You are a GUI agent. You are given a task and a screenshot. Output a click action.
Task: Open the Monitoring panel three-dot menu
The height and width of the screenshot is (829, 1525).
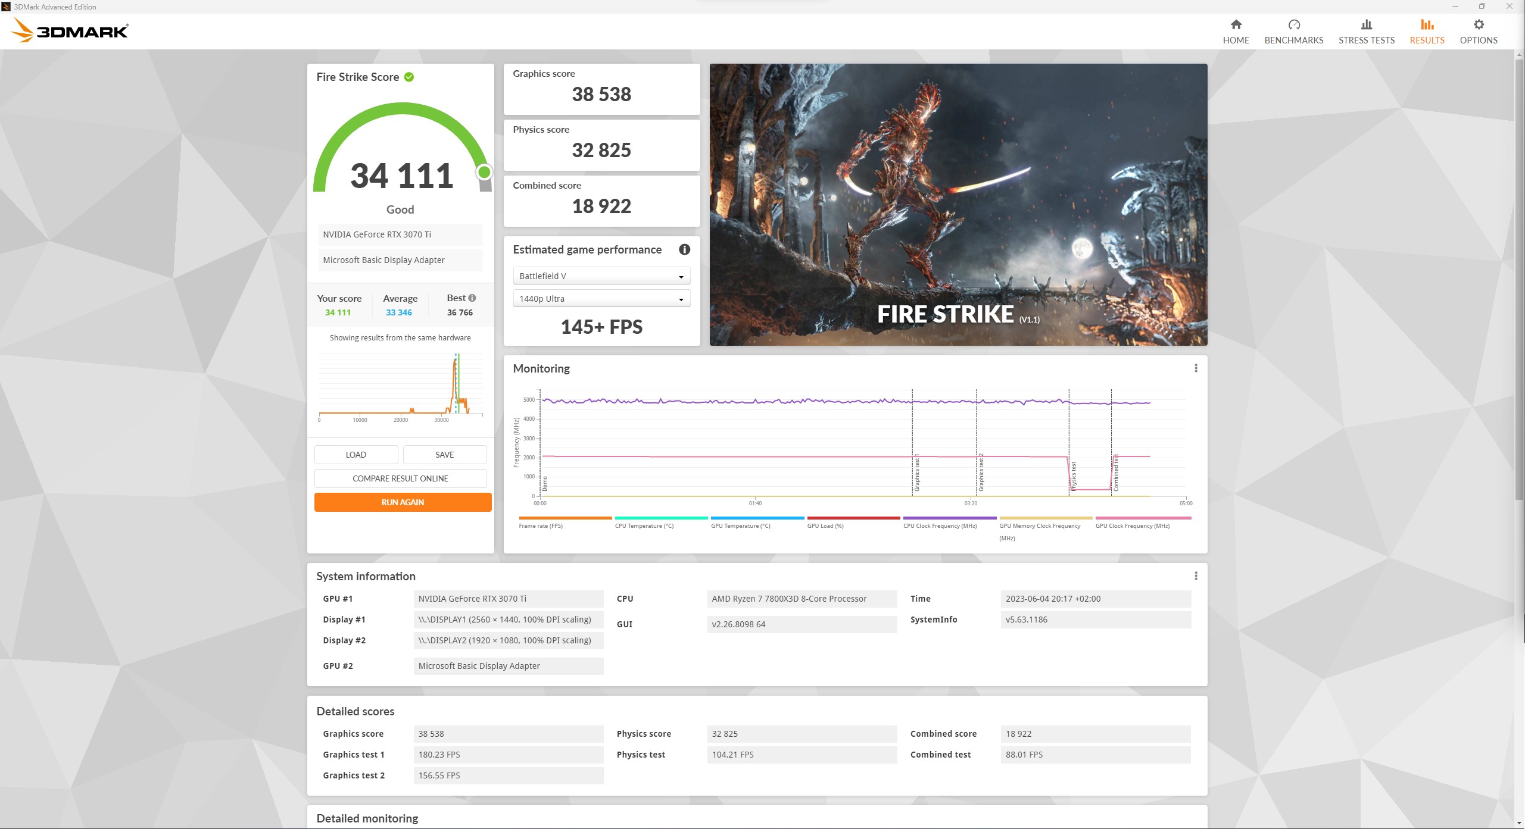[1195, 368]
